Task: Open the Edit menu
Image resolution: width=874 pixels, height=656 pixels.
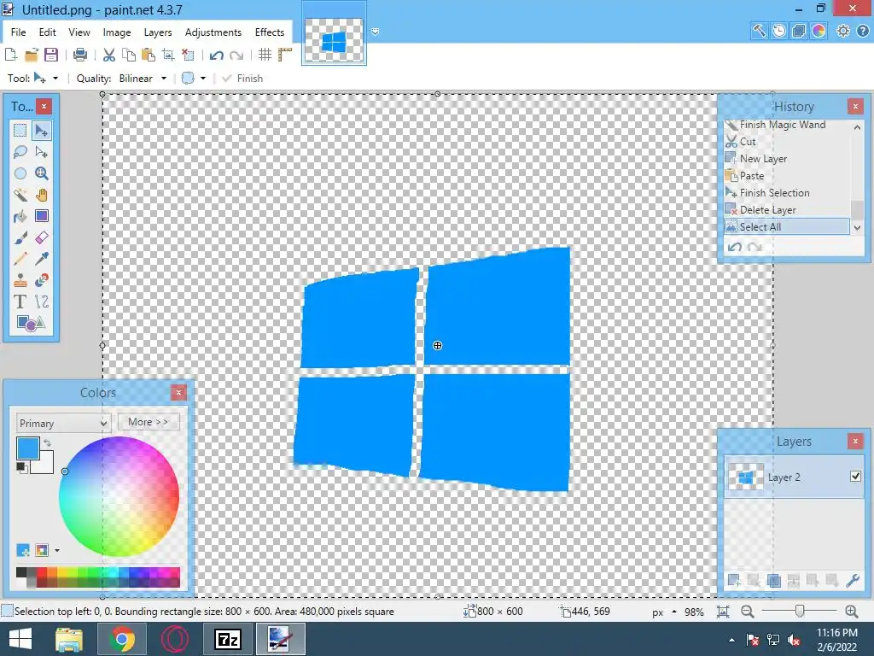Action: click(48, 32)
